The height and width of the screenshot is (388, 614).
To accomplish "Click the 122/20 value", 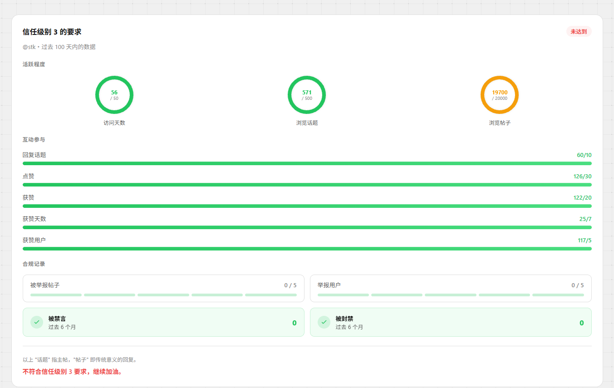I will [x=583, y=198].
